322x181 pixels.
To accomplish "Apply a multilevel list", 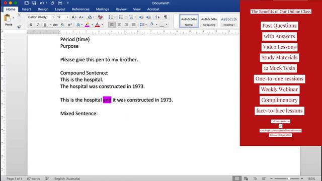I will (131, 17).
